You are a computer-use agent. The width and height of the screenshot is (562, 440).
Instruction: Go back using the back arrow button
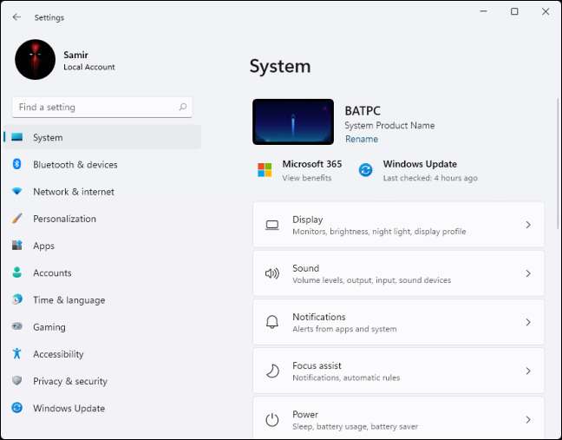point(16,17)
